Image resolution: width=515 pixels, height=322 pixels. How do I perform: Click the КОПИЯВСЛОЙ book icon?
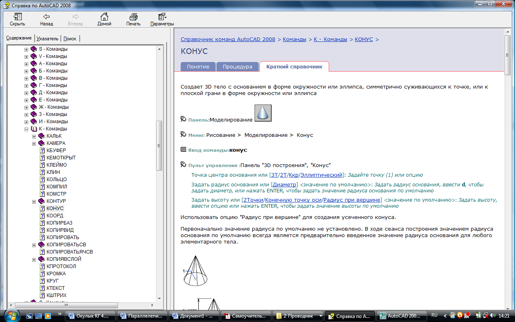tap(41, 259)
